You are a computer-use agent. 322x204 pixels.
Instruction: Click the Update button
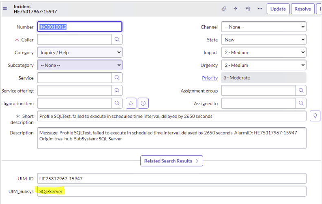(278, 9)
